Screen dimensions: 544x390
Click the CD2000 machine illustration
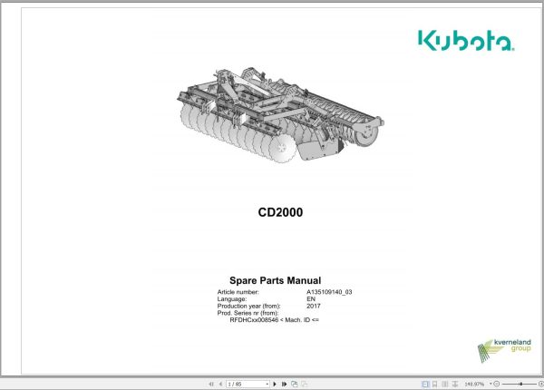pyautogui.click(x=280, y=115)
